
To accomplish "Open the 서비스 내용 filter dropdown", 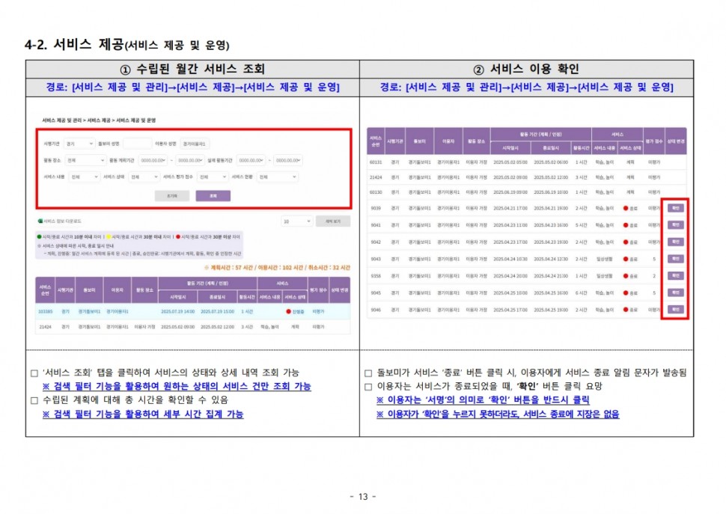I will click(x=84, y=177).
